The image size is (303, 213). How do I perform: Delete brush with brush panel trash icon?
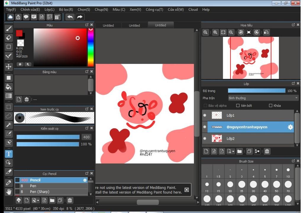click(x=70, y=201)
